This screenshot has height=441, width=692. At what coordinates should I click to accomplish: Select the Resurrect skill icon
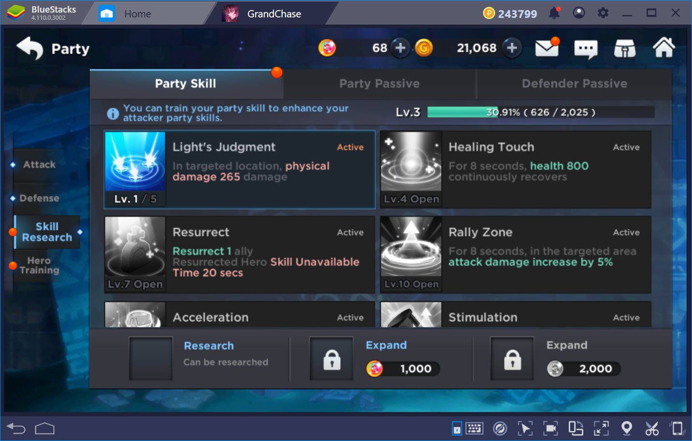click(135, 247)
